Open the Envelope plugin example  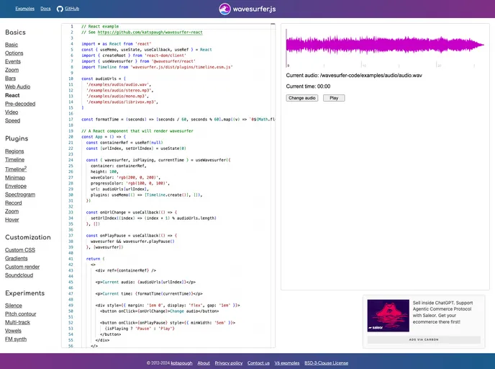[16, 186]
